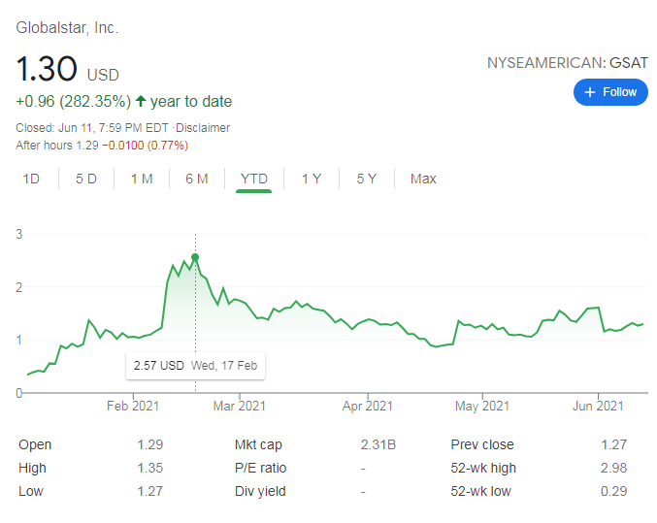
Task: Open the Disclaimer link
Action: [203, 128]
